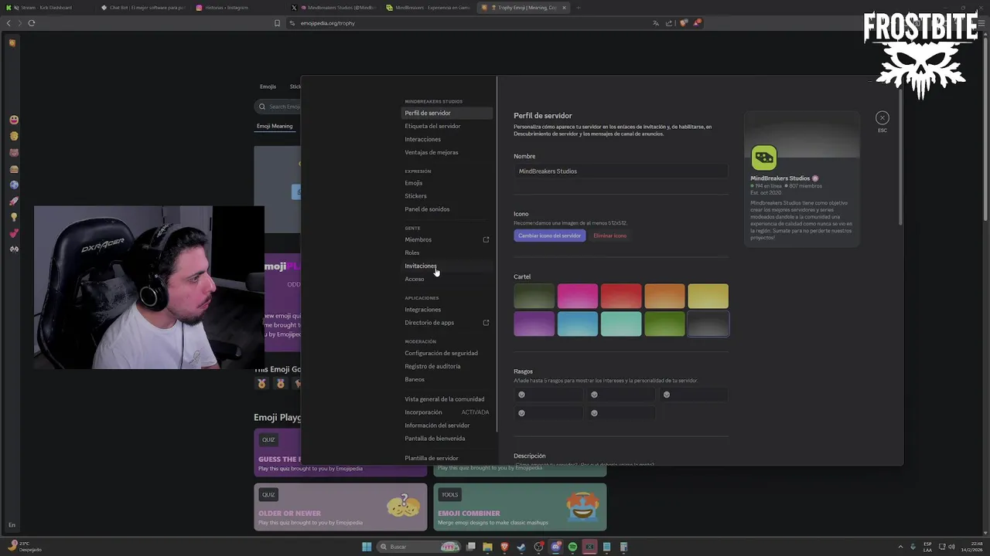Open the weather widget on the taskbar
Screen dimensions: 990x556
point(25,547)
